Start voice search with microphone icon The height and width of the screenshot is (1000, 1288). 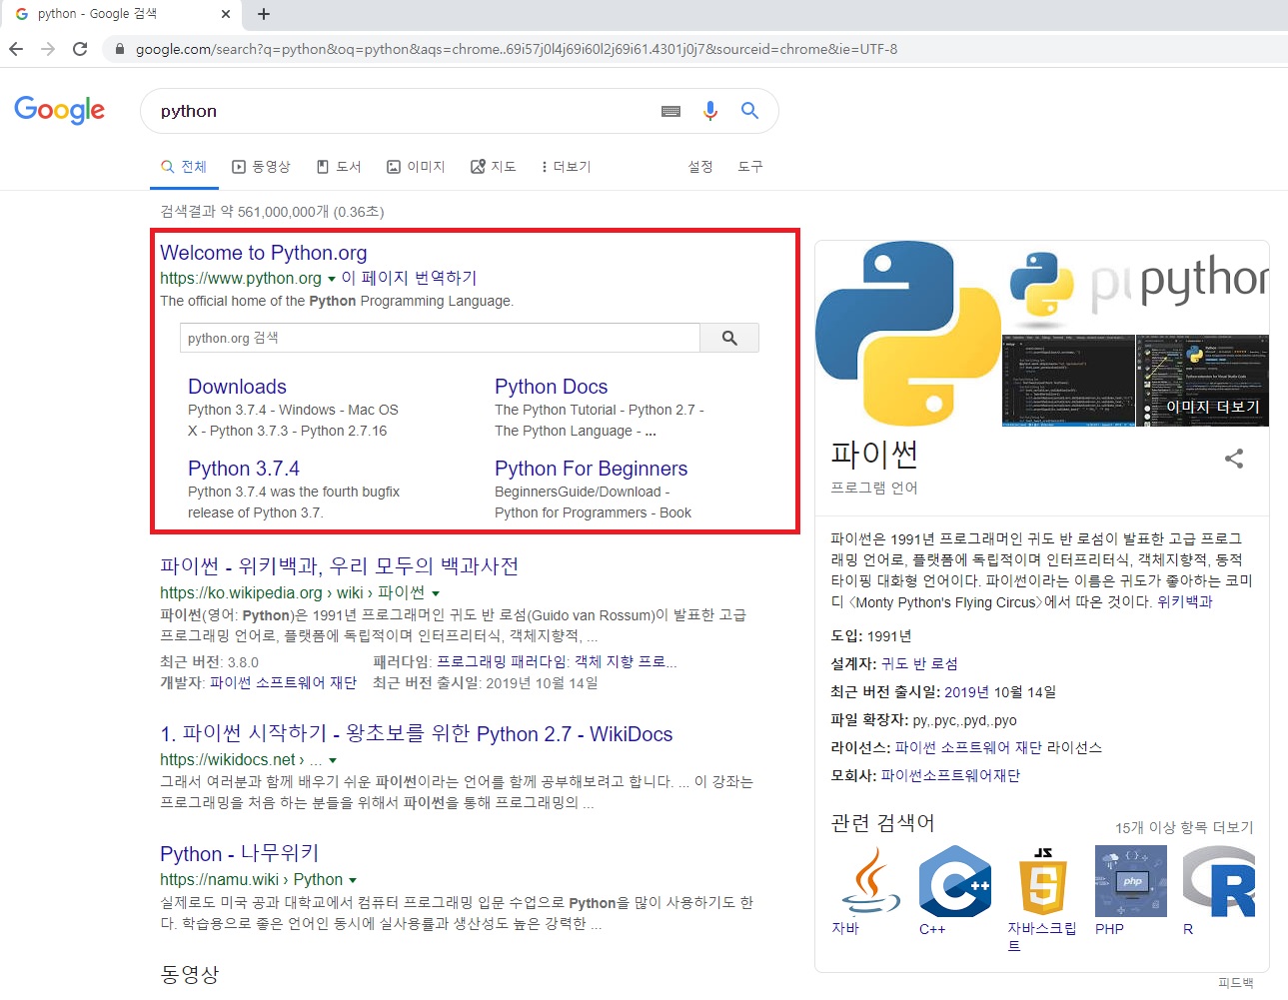(x=710, y=111)
